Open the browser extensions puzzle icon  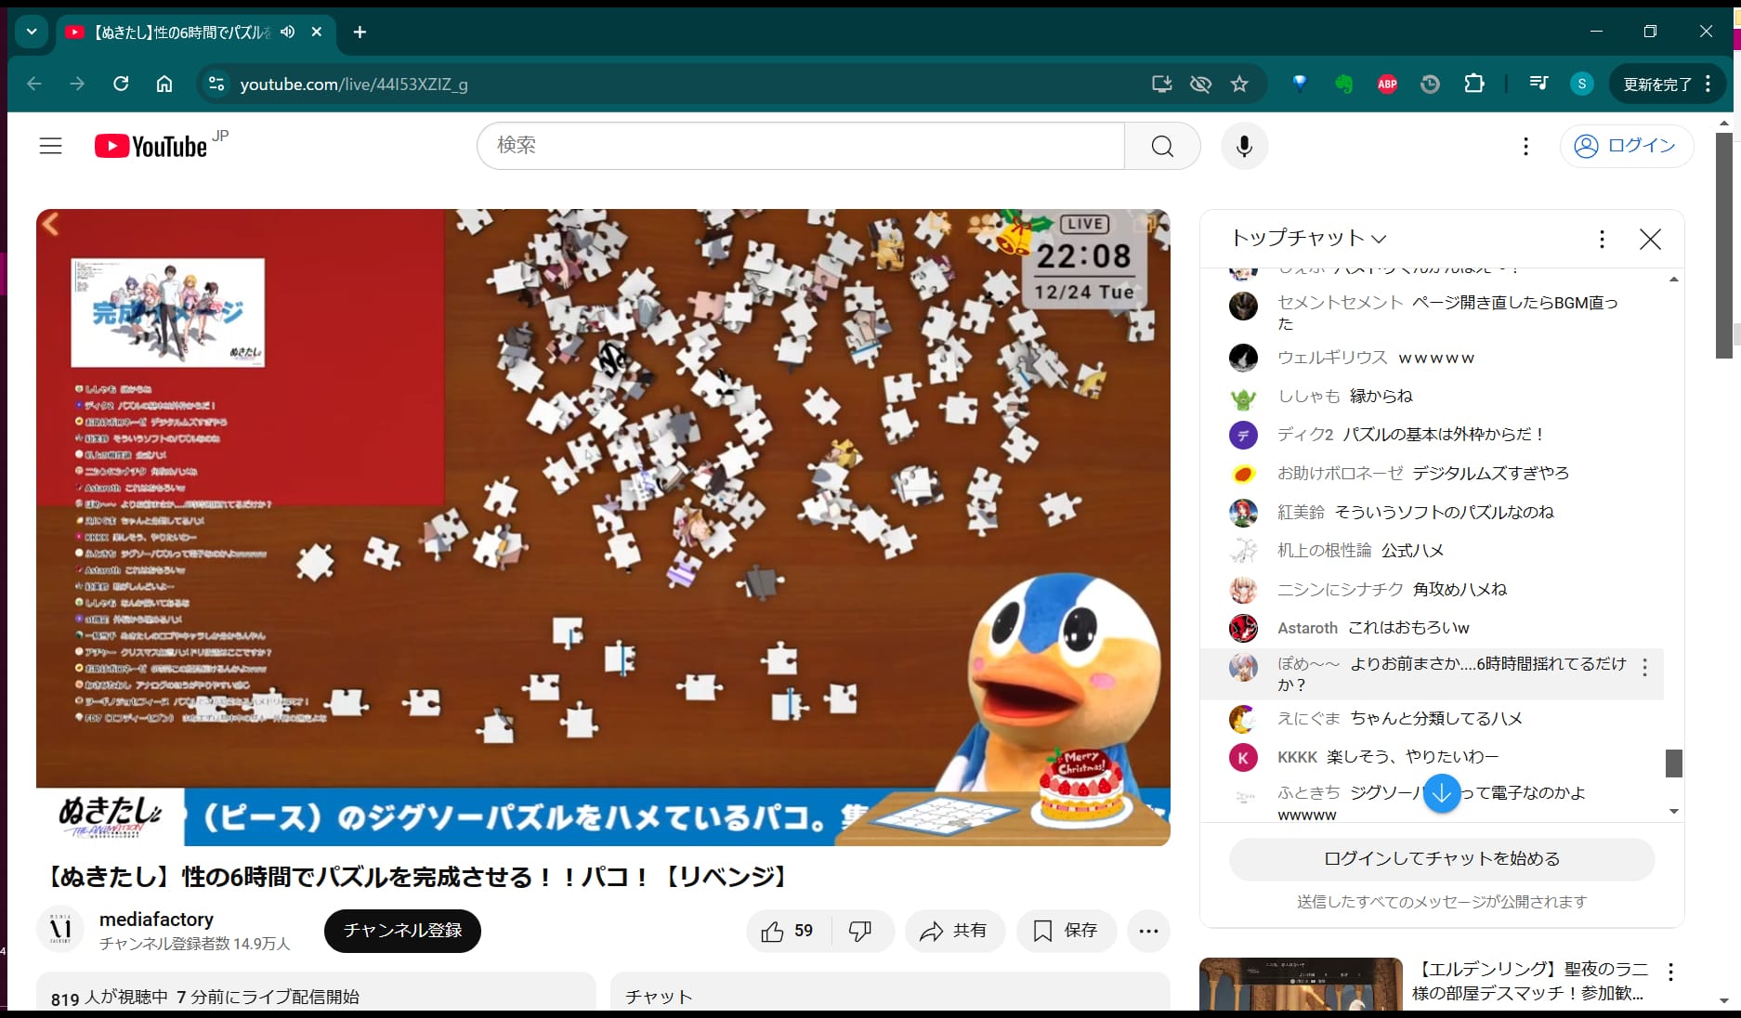pos(1473,85)
